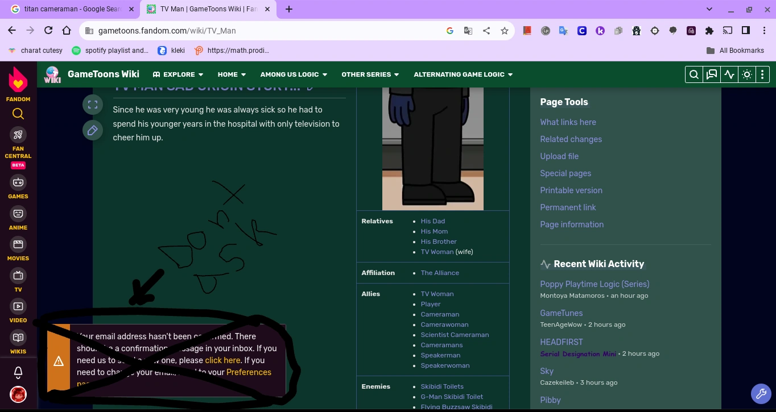Screen dimensions: 776x412
Task: Open the Wikis section in Fandom sidebar
Action: [18, 342]
